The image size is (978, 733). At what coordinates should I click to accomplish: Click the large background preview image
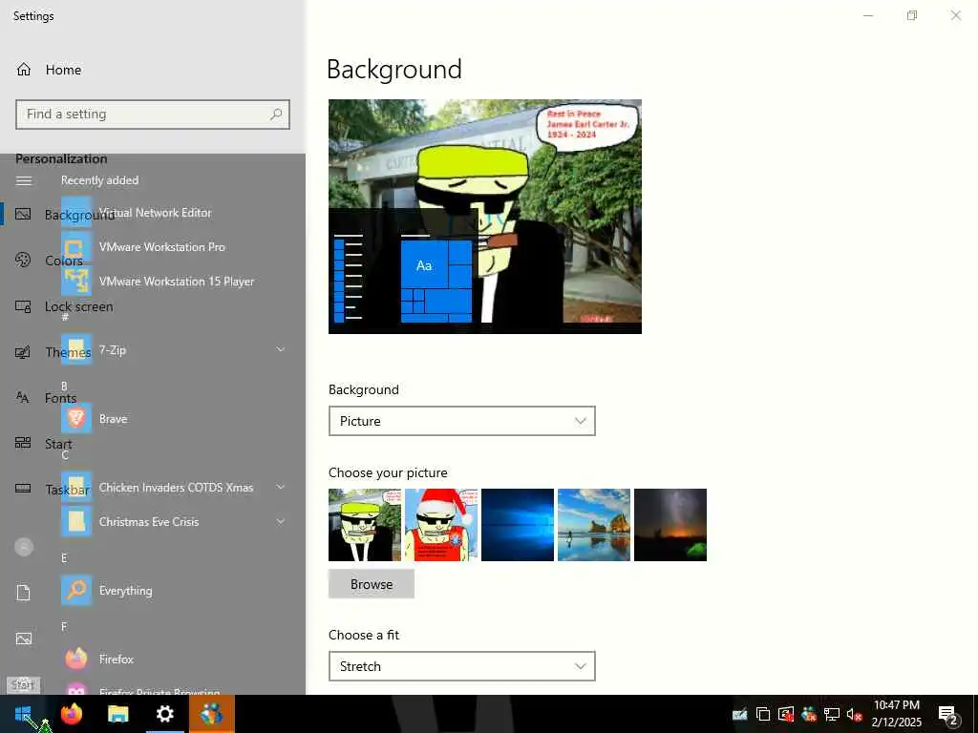pyautogui.click(x=484, y=217)
